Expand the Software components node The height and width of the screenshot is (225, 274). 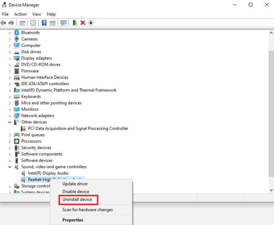click(x=10, y=154)
